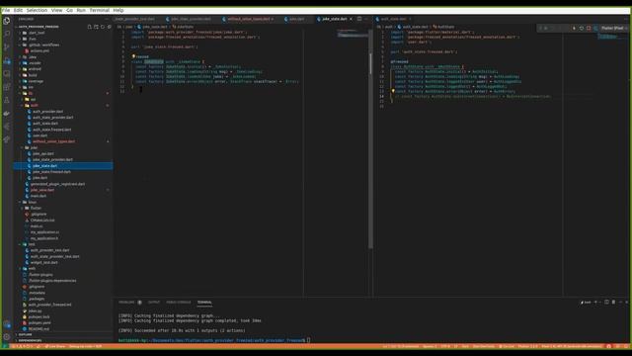Select the auth_state.dart tab in right editor
The height and width of the screenshot is (356, 632).
(x=393, y=19)
